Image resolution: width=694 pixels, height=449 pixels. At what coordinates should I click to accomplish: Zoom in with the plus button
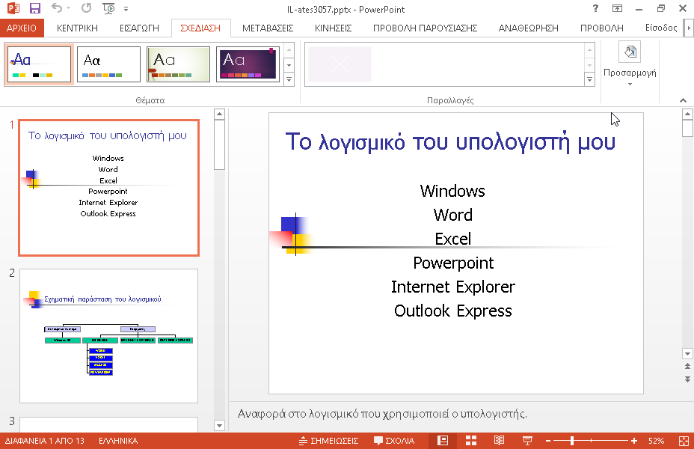click(634, 441)
